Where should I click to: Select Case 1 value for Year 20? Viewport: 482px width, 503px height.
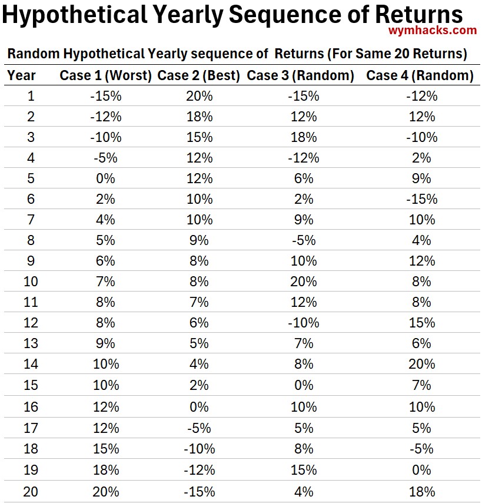tap(106, 491)
